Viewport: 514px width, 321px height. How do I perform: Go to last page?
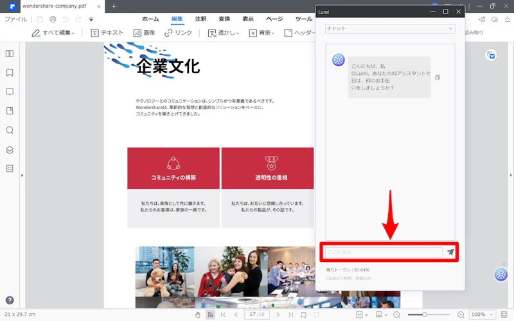290,315
